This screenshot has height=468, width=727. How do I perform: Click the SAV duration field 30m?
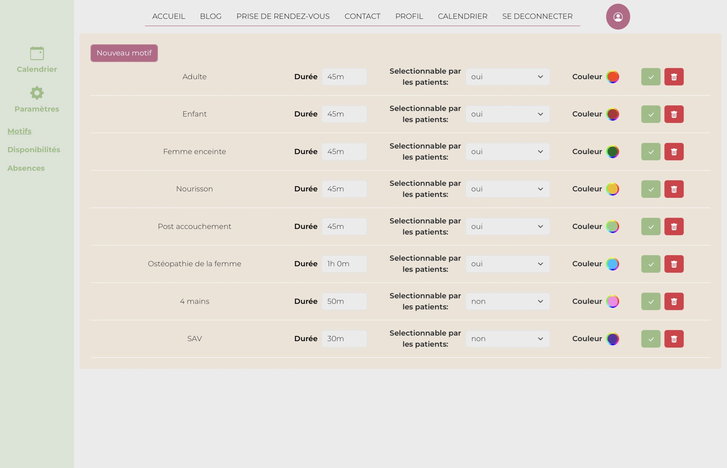[x=344, y=339]
